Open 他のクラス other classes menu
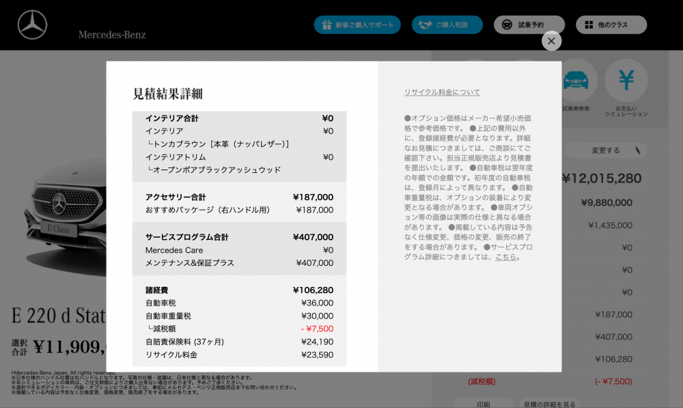This screenshot has height=408, width=683. (x=611, y=25)
